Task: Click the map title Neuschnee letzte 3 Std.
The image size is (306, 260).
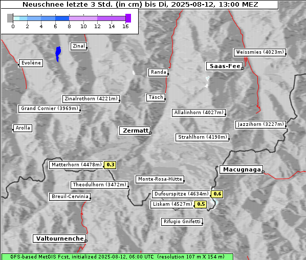Action: (140, 5)
